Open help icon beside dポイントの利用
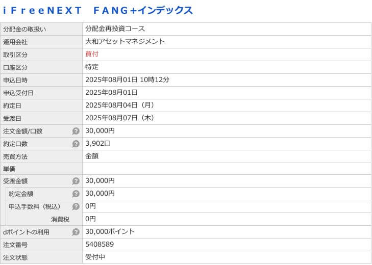The width and height of the screenshot is (372, 265). (76, 232)
